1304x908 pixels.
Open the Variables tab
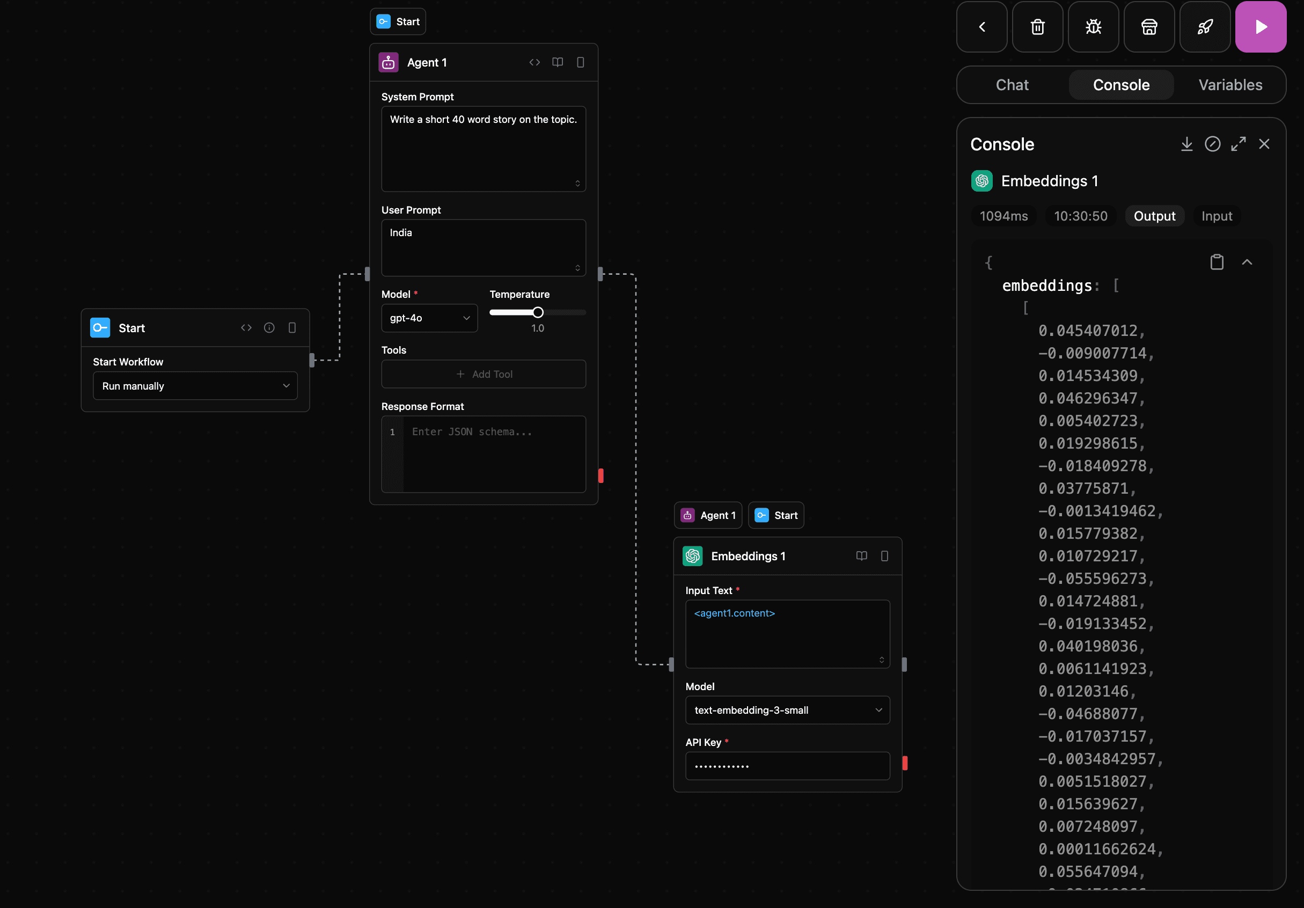click(1230, 85)
